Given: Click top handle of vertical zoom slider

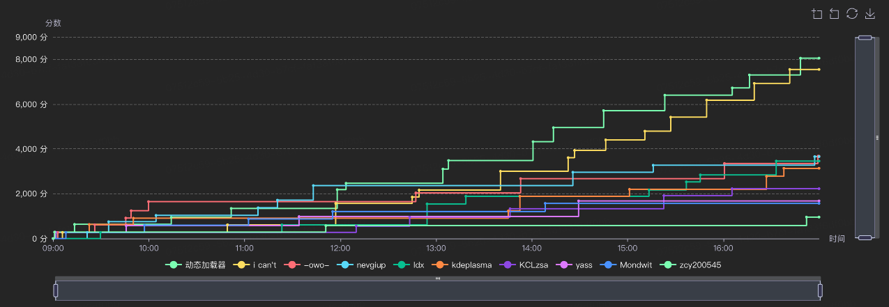Looking at the screenshot, I should point(865,38).
